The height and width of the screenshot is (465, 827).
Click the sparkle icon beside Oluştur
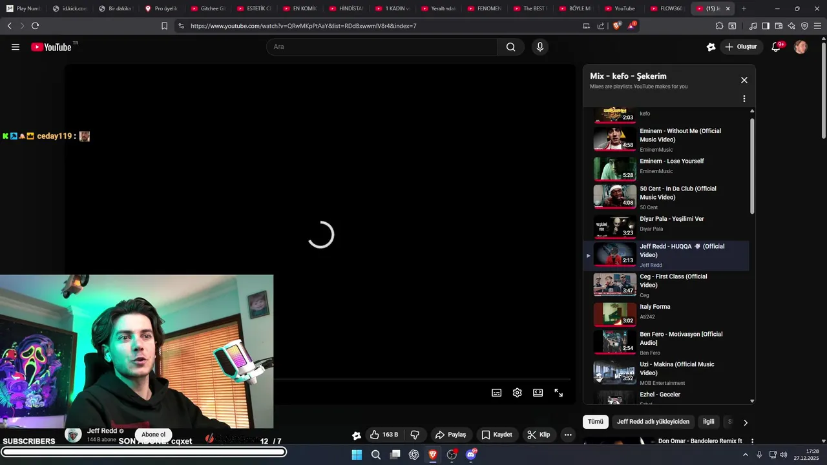(x=711, y=46)
